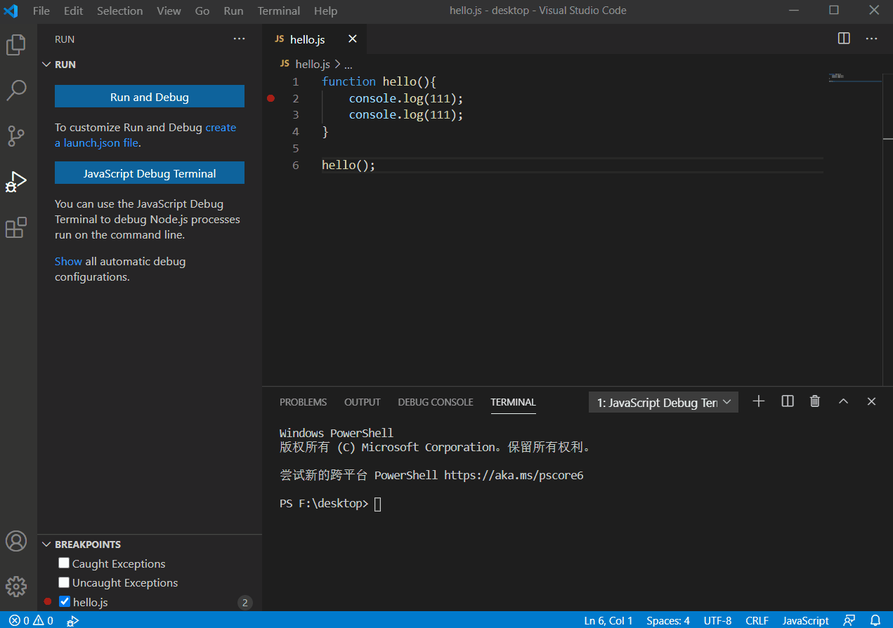Open the Extensions view icon
Viewport: 893px width, 628px height.
click(x=16, y=227)
